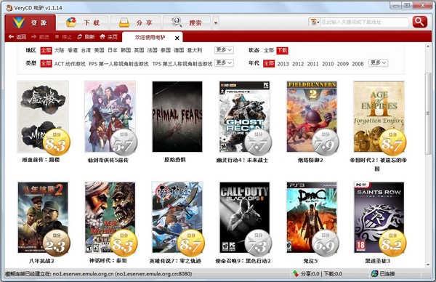Screen dimensions: 436x282
Task: Click the 2.3 score badge on 八年抗战2
Action: pyautogui.click(x=57, y=243)
